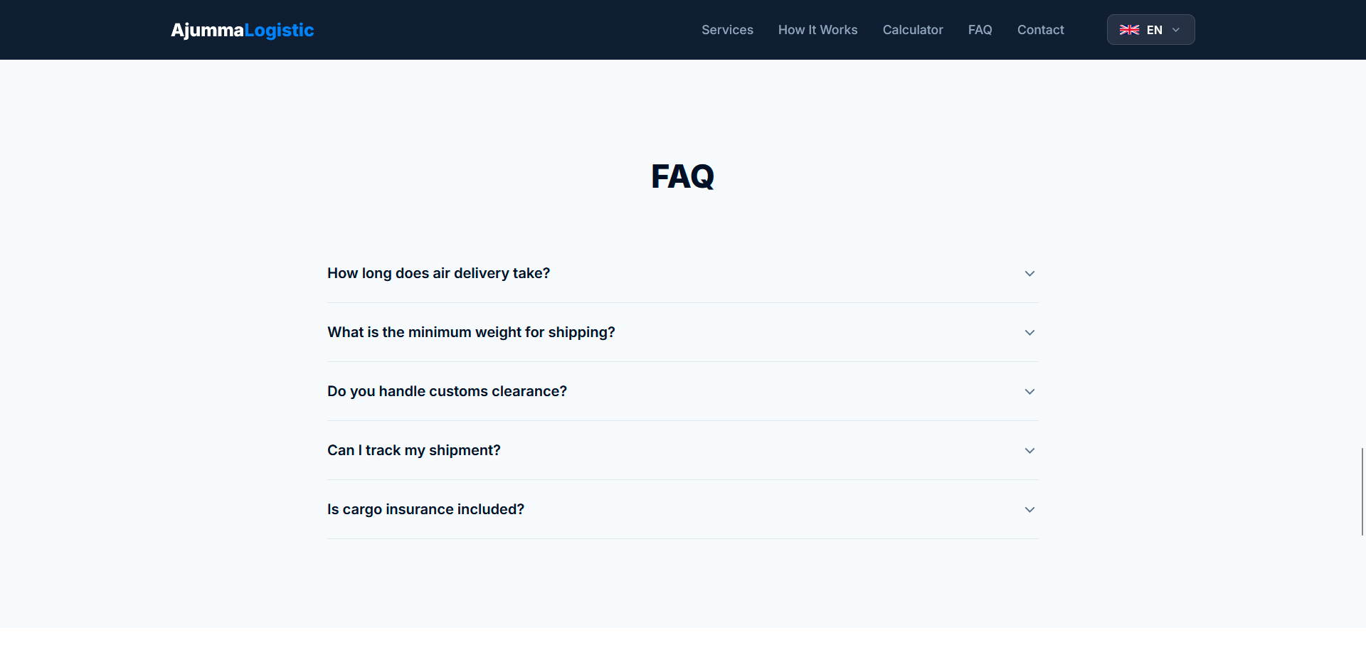The height and width of the screenshot is (650, 1366).
Task: Go to How It Works section
Action: [x=817, y=30]
